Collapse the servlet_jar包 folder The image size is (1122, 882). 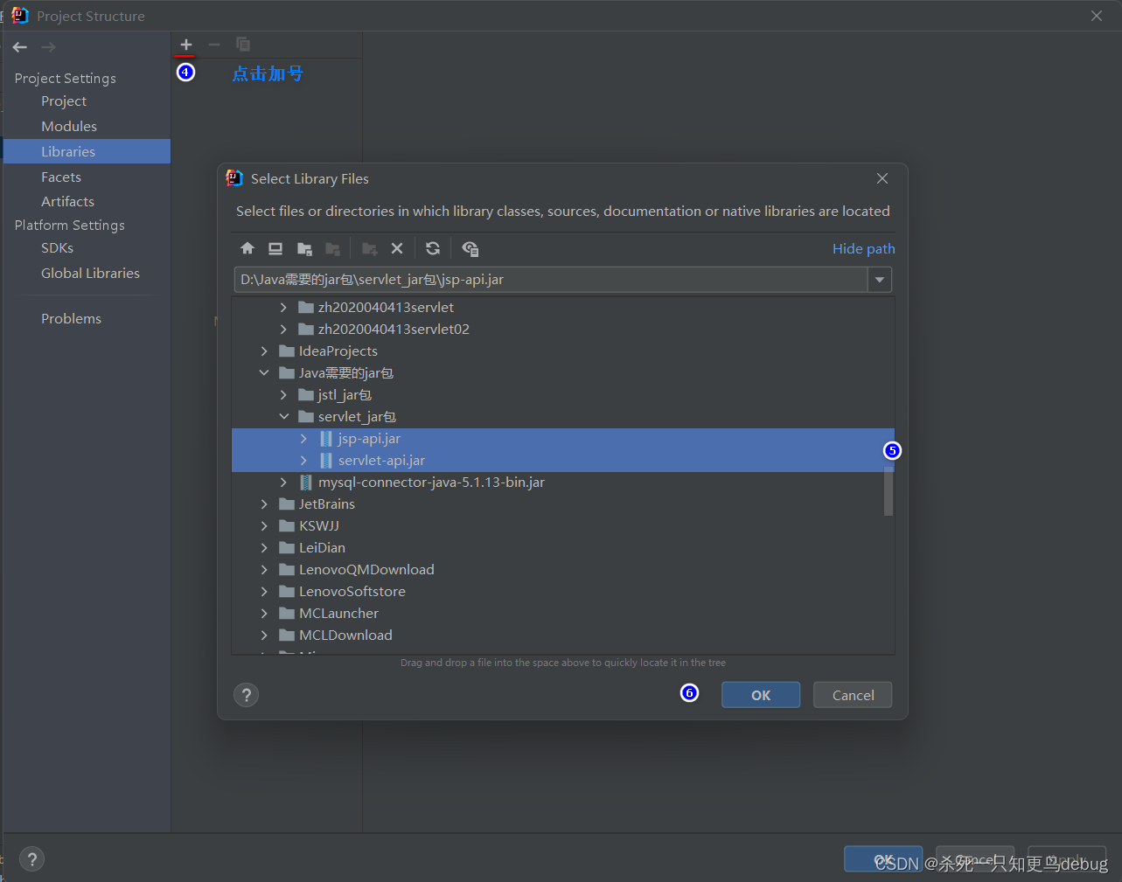[x=283, y=417]
